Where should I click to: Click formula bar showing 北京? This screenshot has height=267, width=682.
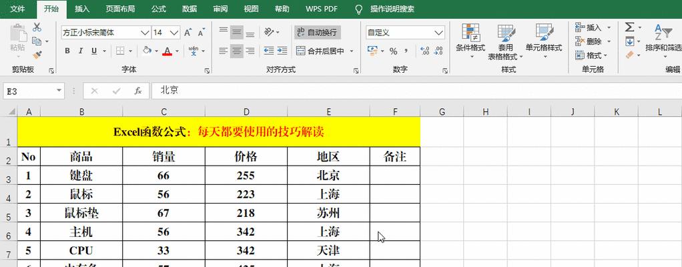click(x=416, y=91)
